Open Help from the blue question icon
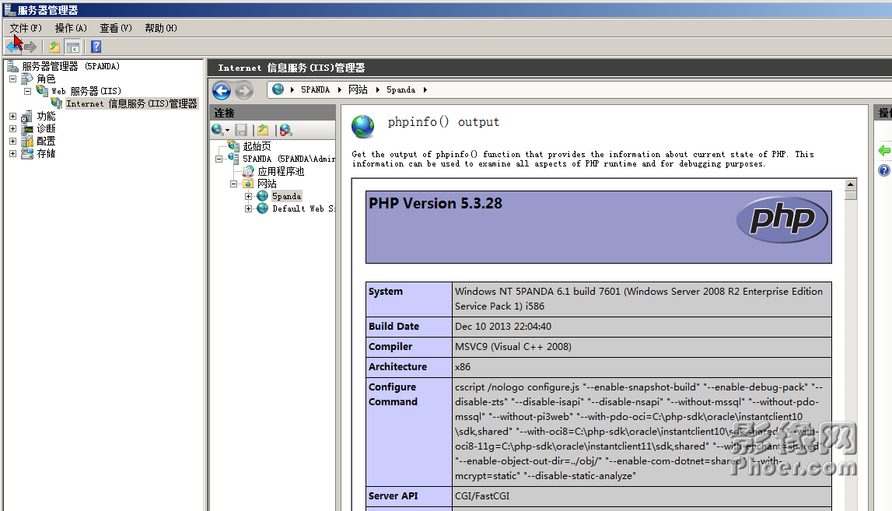 coord(96,47)
